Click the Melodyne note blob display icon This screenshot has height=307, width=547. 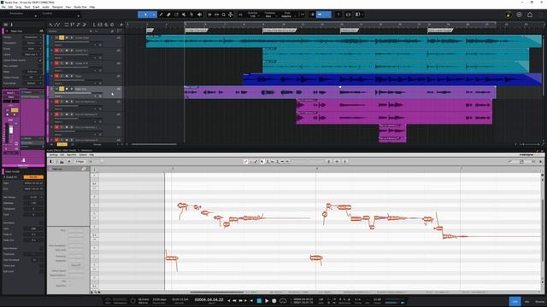point(62,161)
